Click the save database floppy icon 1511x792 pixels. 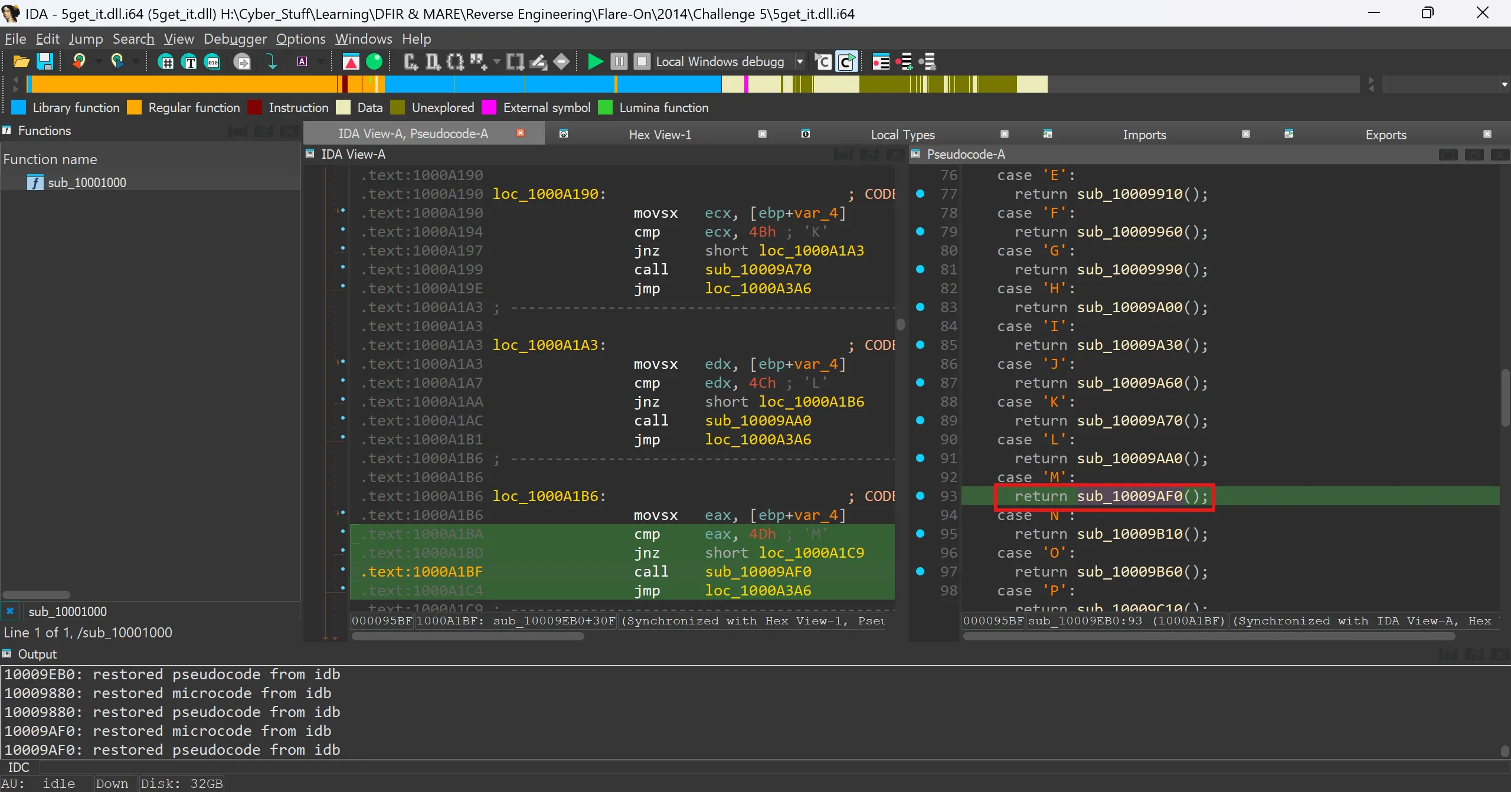pos(45,61)
